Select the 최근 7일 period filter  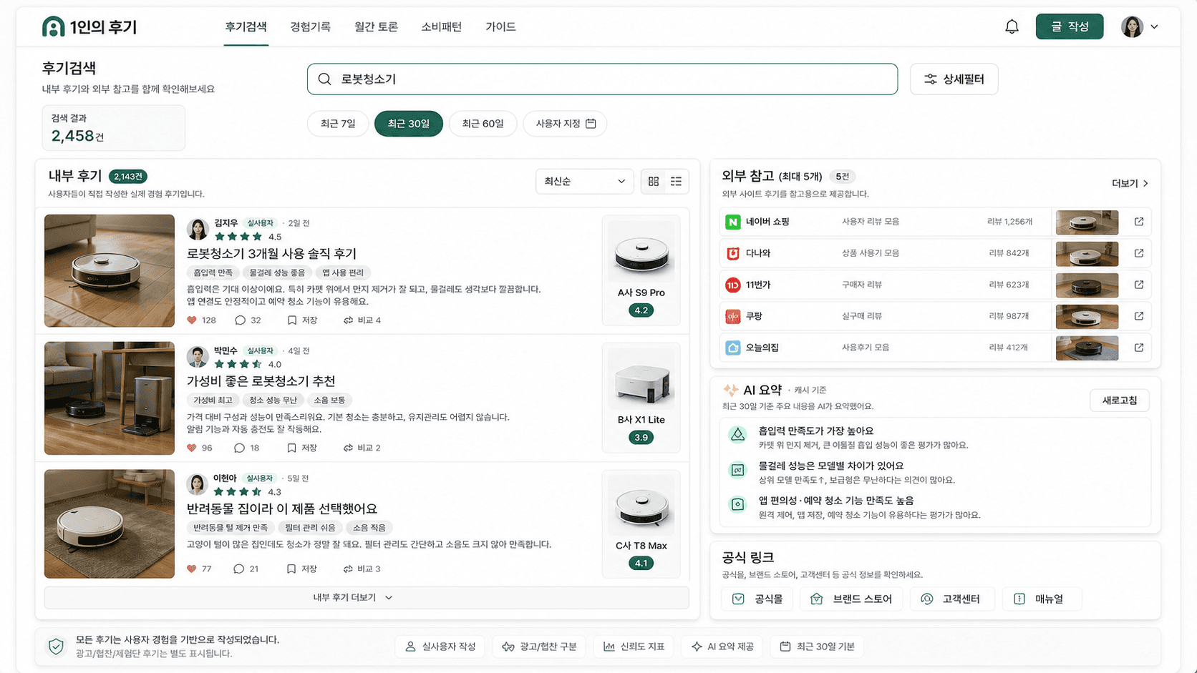(338, 124)
